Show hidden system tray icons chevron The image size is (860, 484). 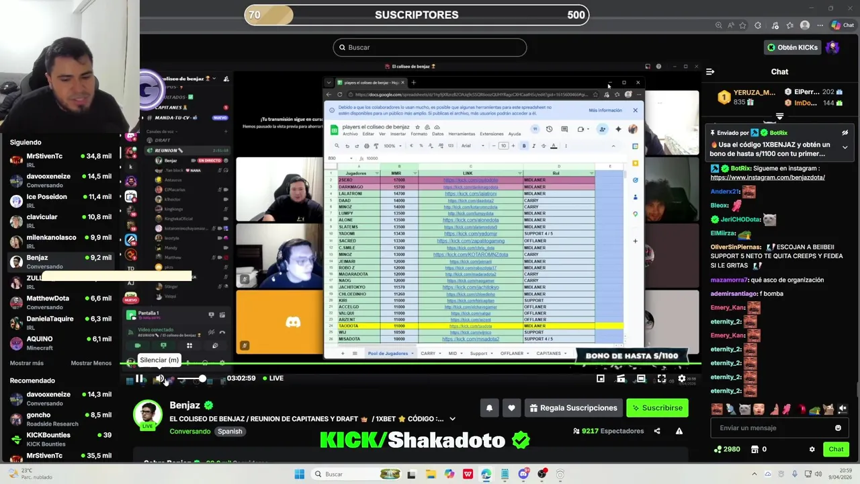754,474
